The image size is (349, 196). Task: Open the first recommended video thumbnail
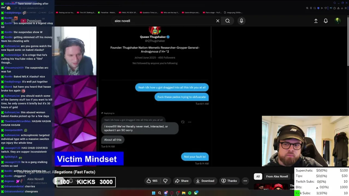point(271,187)
